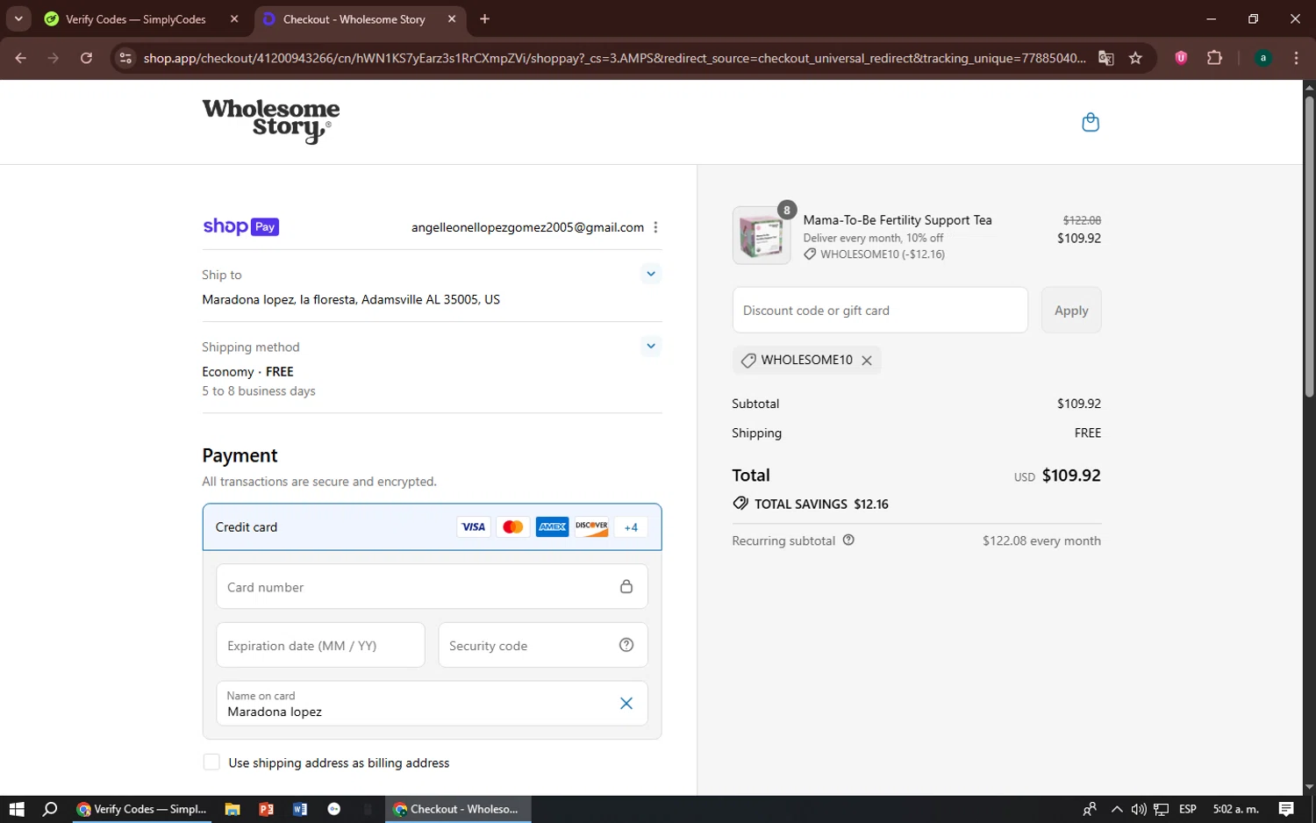Open PowerPoint from the taskbar
Viewport: 1316px width, 823px height.
[266, 809]
